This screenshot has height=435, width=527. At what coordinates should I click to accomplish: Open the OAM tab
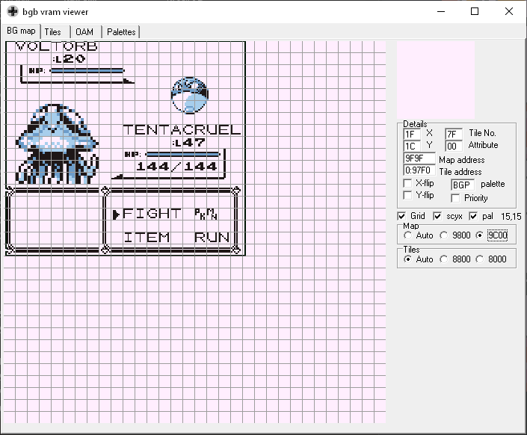(84, 32)
